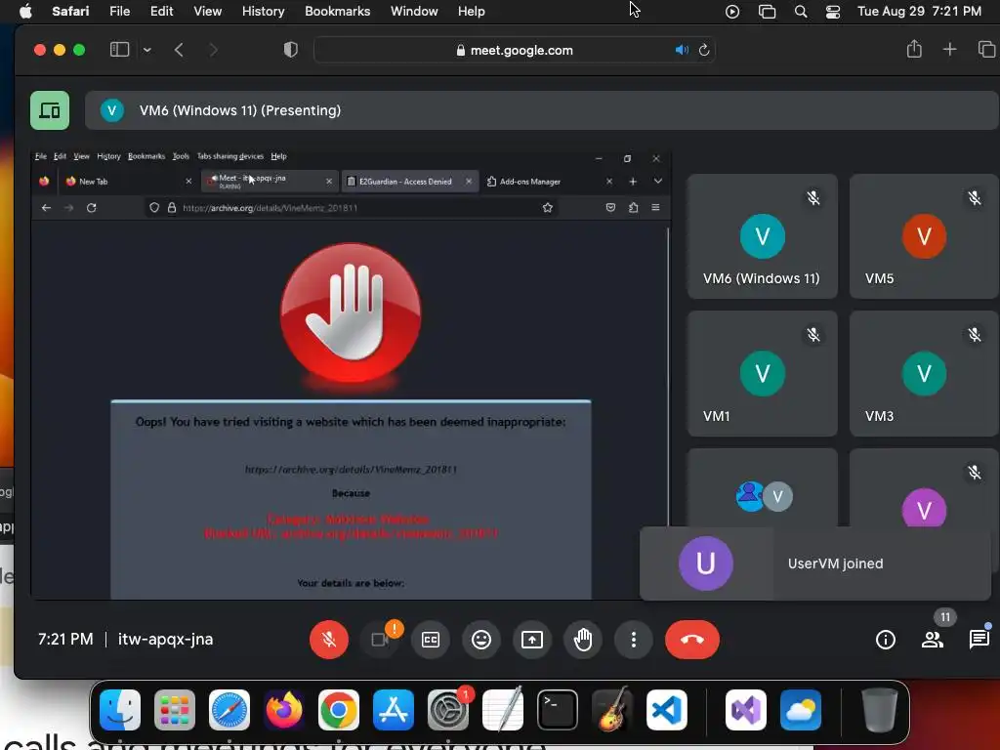Select E2Guardian - Access Denied tab in shared Firefox

(408, 181)
